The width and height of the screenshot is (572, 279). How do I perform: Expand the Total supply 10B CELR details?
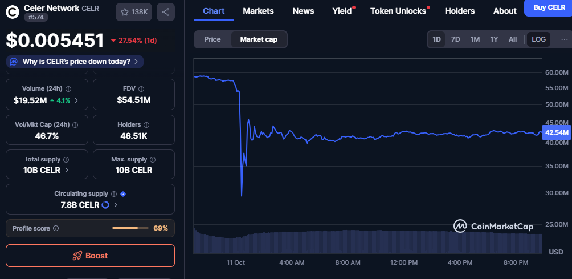[47, 170]
